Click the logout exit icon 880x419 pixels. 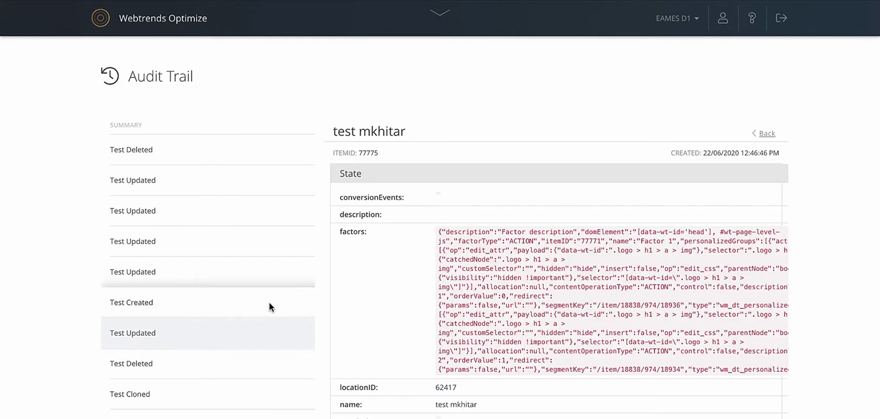(781, 18)
